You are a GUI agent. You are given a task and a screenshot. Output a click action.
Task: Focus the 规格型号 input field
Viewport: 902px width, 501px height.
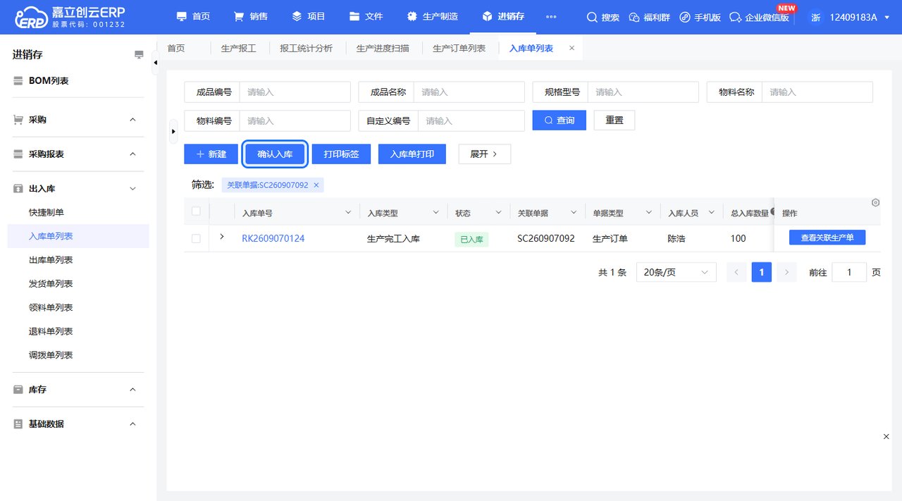pos(643,92)
